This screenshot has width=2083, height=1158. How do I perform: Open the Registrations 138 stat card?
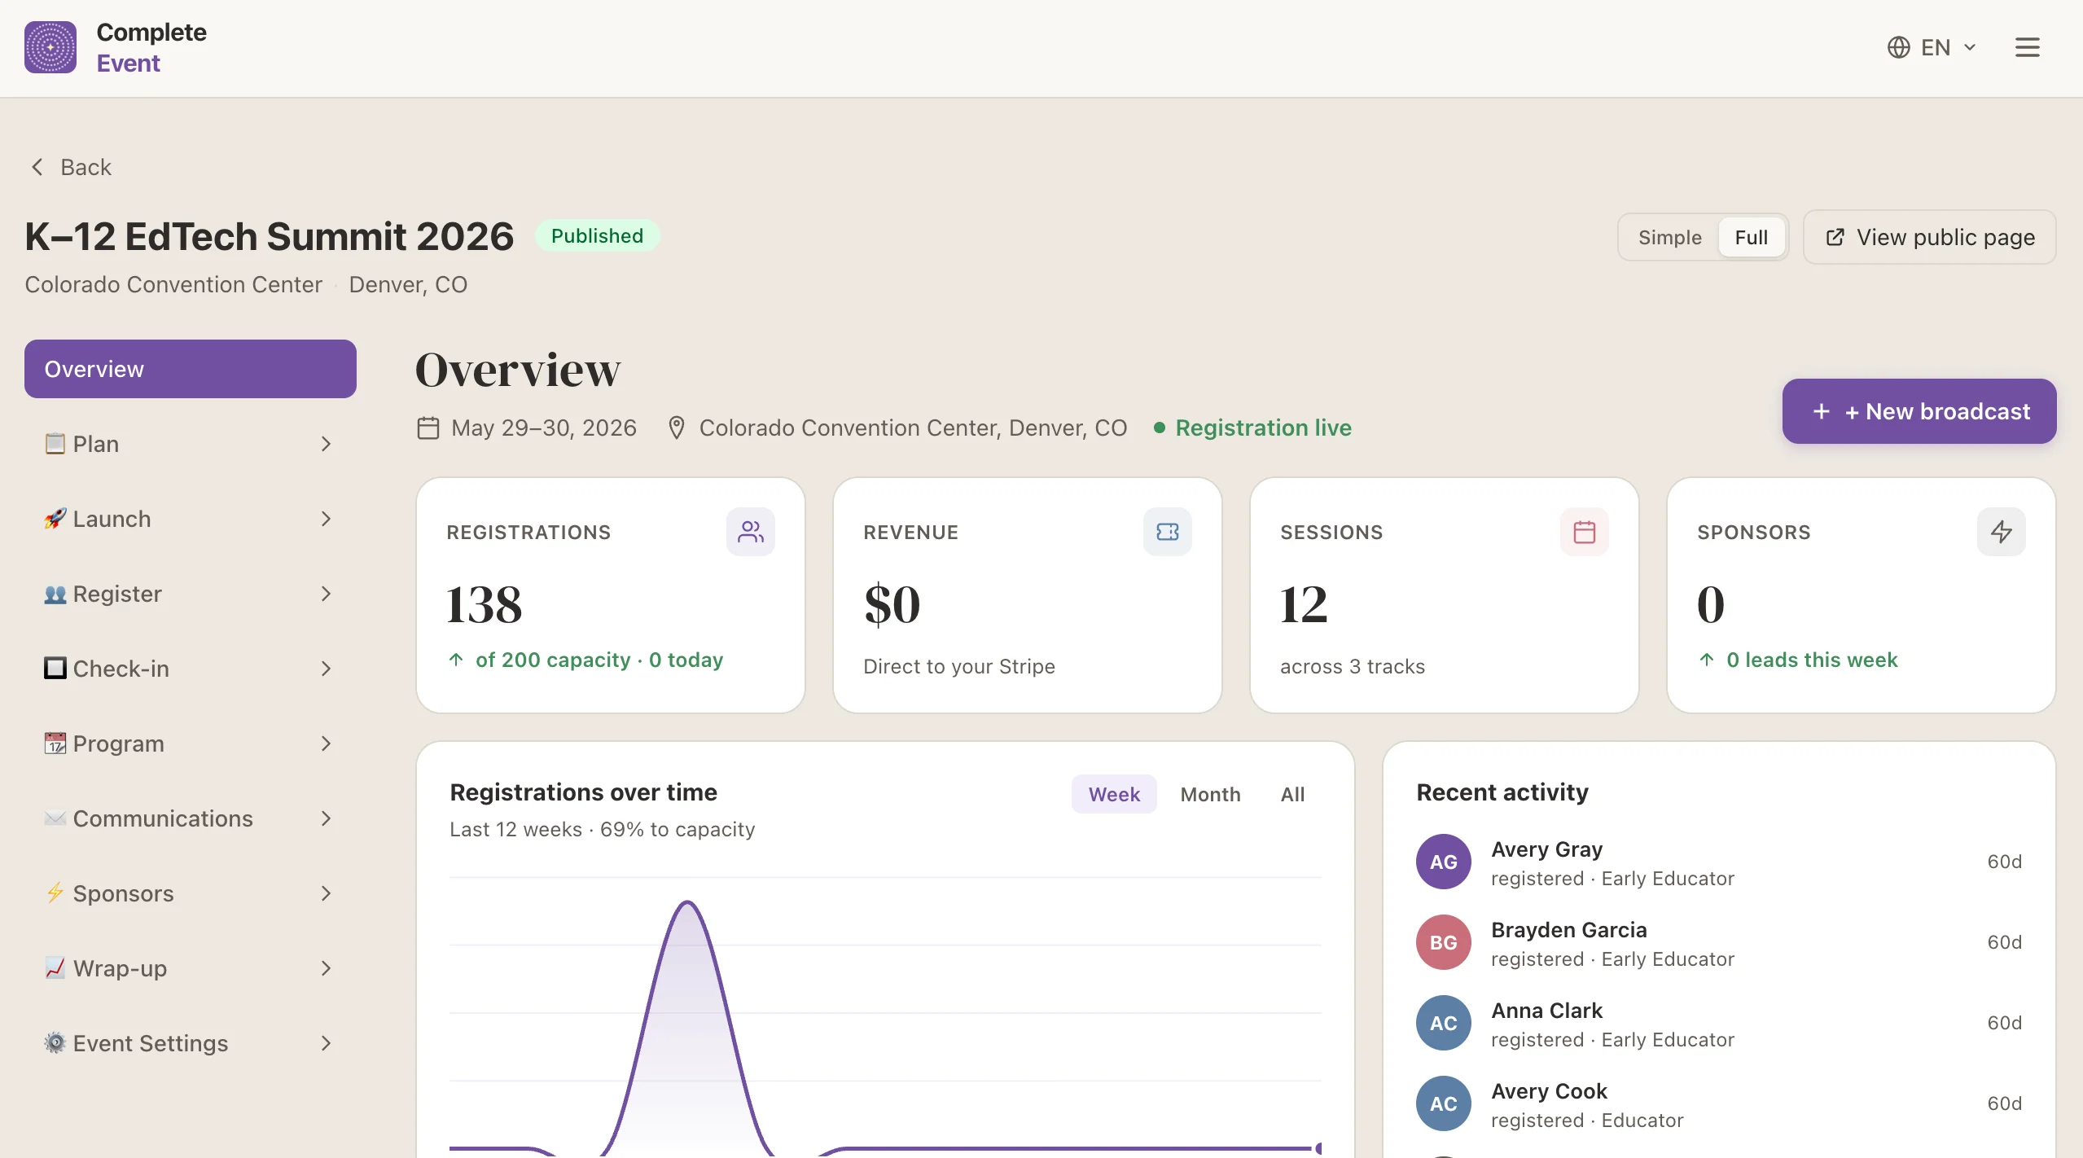pos(611,595)
